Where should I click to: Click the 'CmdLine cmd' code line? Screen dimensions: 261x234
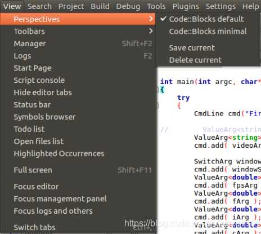coord(227,113)
